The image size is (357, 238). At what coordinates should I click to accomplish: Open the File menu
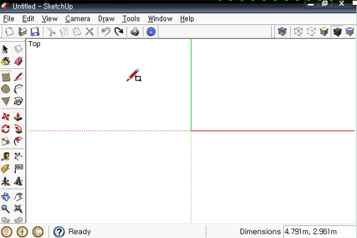tap(9, 19)
